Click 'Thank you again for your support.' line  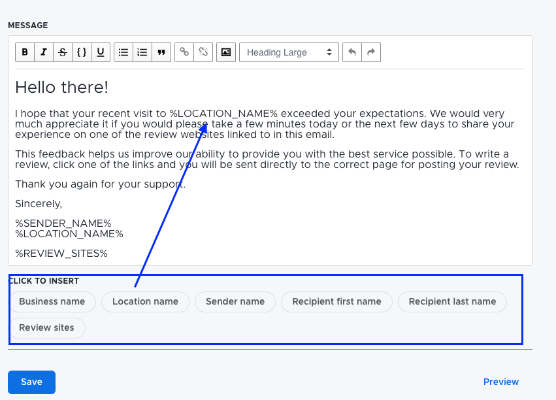(101, 184)
